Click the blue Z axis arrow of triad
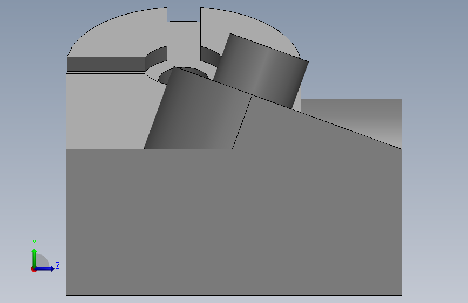 coord(45,268)
